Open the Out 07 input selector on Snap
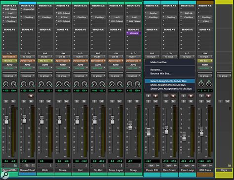This screenshot has height=180, width=234. [x=133, y=57]
